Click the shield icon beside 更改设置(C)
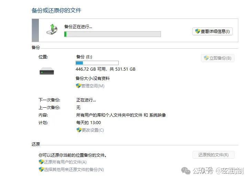250x181 pixels. point(79,130)
